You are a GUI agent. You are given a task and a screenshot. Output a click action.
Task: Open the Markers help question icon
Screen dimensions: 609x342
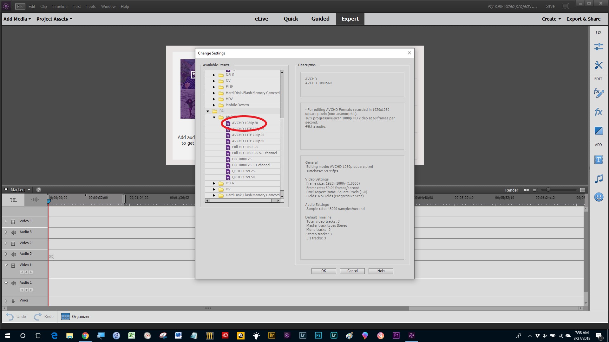39,190
